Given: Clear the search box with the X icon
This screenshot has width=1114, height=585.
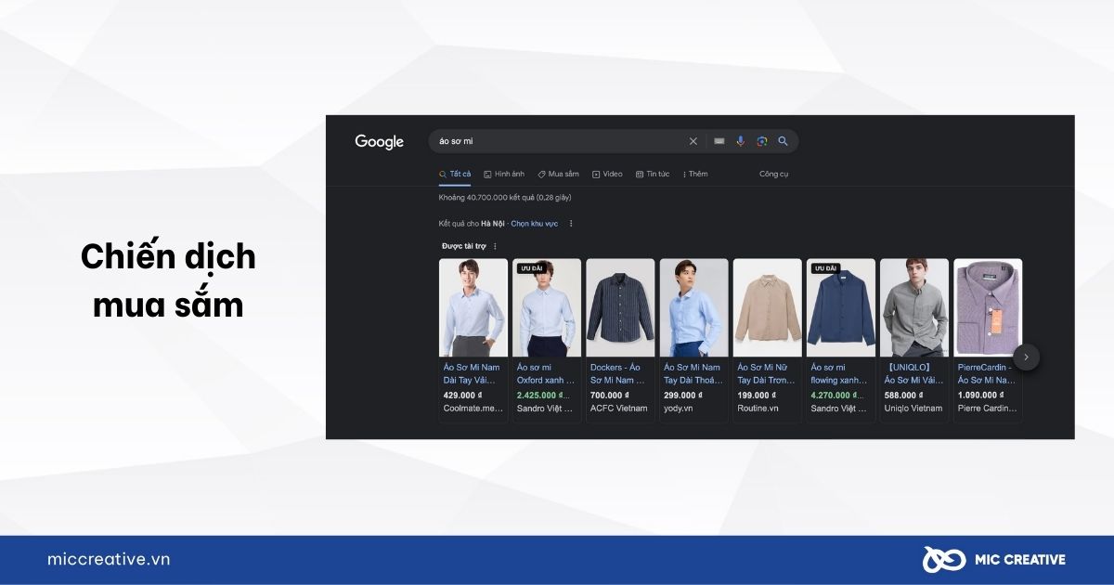Looking at the screenshot, I should [693, 141].
